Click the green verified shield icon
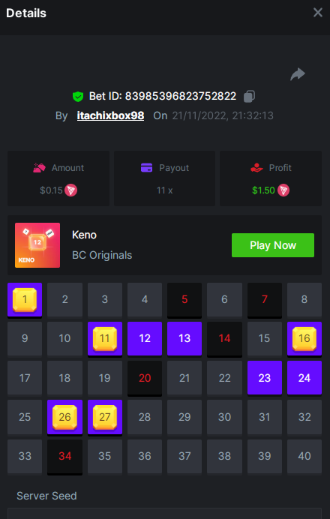This screenshot has height=519, width=330. coord(78,96)
